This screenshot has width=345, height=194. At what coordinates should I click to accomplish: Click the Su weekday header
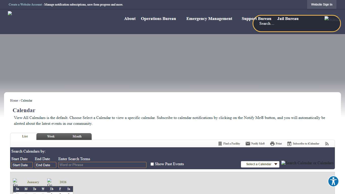pos(17,189)
